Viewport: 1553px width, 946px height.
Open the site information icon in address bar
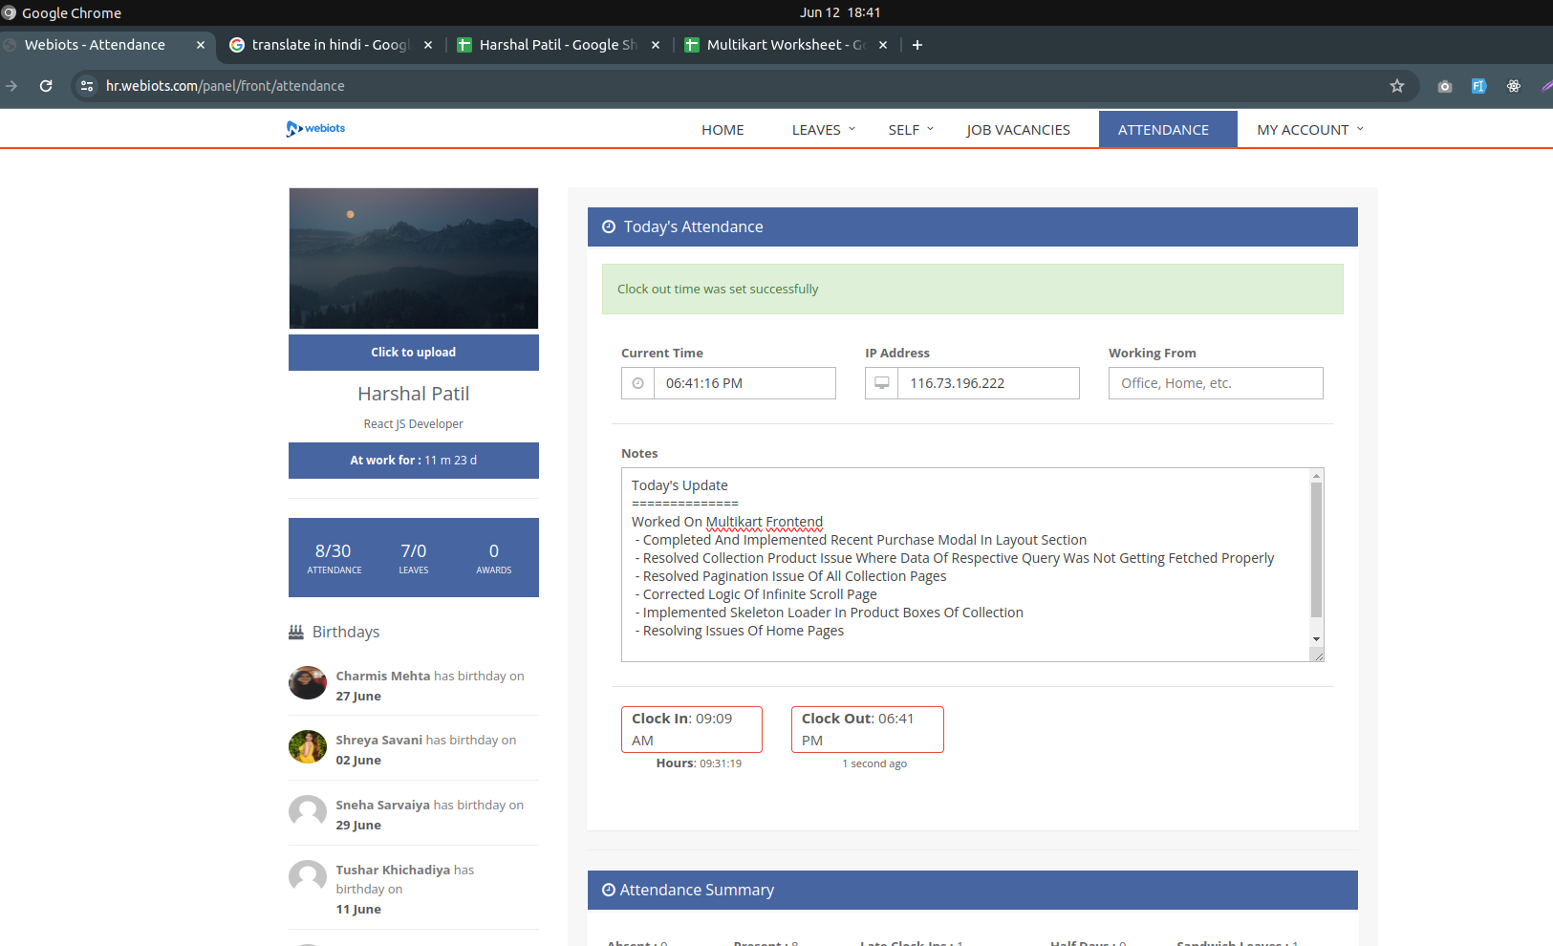click(x=87, y=86)
